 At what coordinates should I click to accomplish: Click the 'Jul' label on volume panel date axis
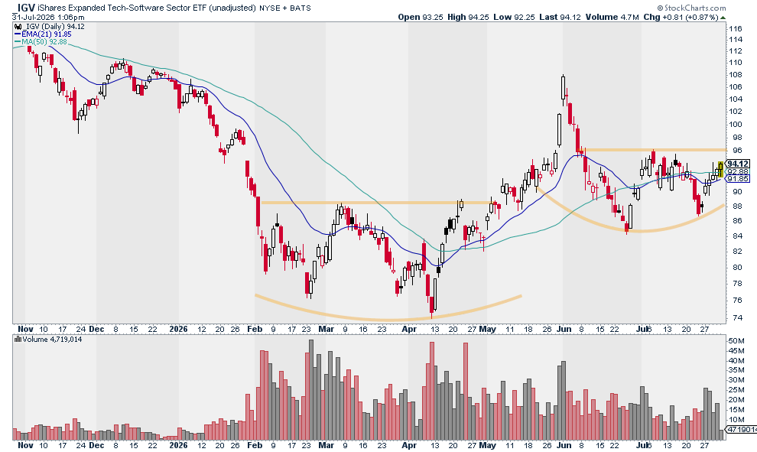click(x=642, y=445)
